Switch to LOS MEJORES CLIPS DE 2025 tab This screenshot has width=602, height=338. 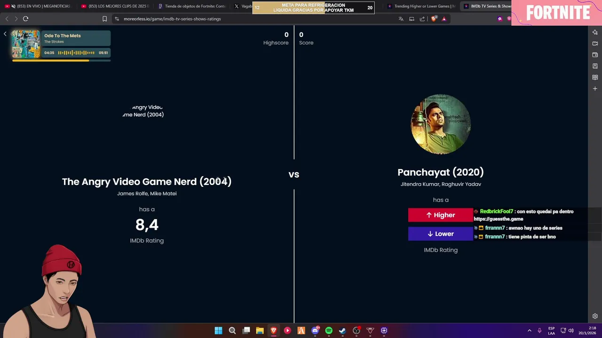pyautogui.click(x=115, y=6)
